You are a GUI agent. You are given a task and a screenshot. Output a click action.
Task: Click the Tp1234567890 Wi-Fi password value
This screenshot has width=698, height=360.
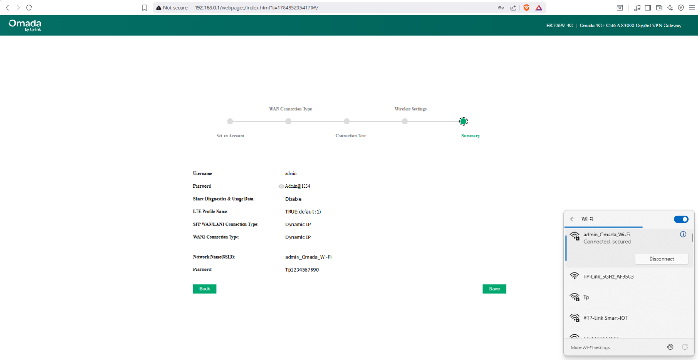tap(302, 270)
